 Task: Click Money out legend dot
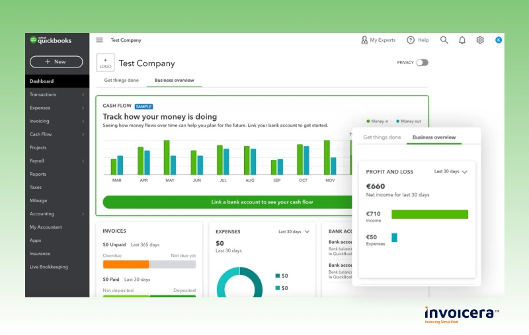(398, 122)
